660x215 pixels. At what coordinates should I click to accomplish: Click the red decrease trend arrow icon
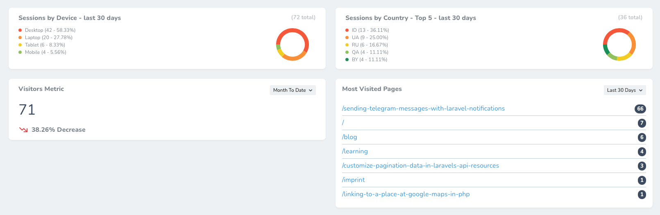point(23,130)
